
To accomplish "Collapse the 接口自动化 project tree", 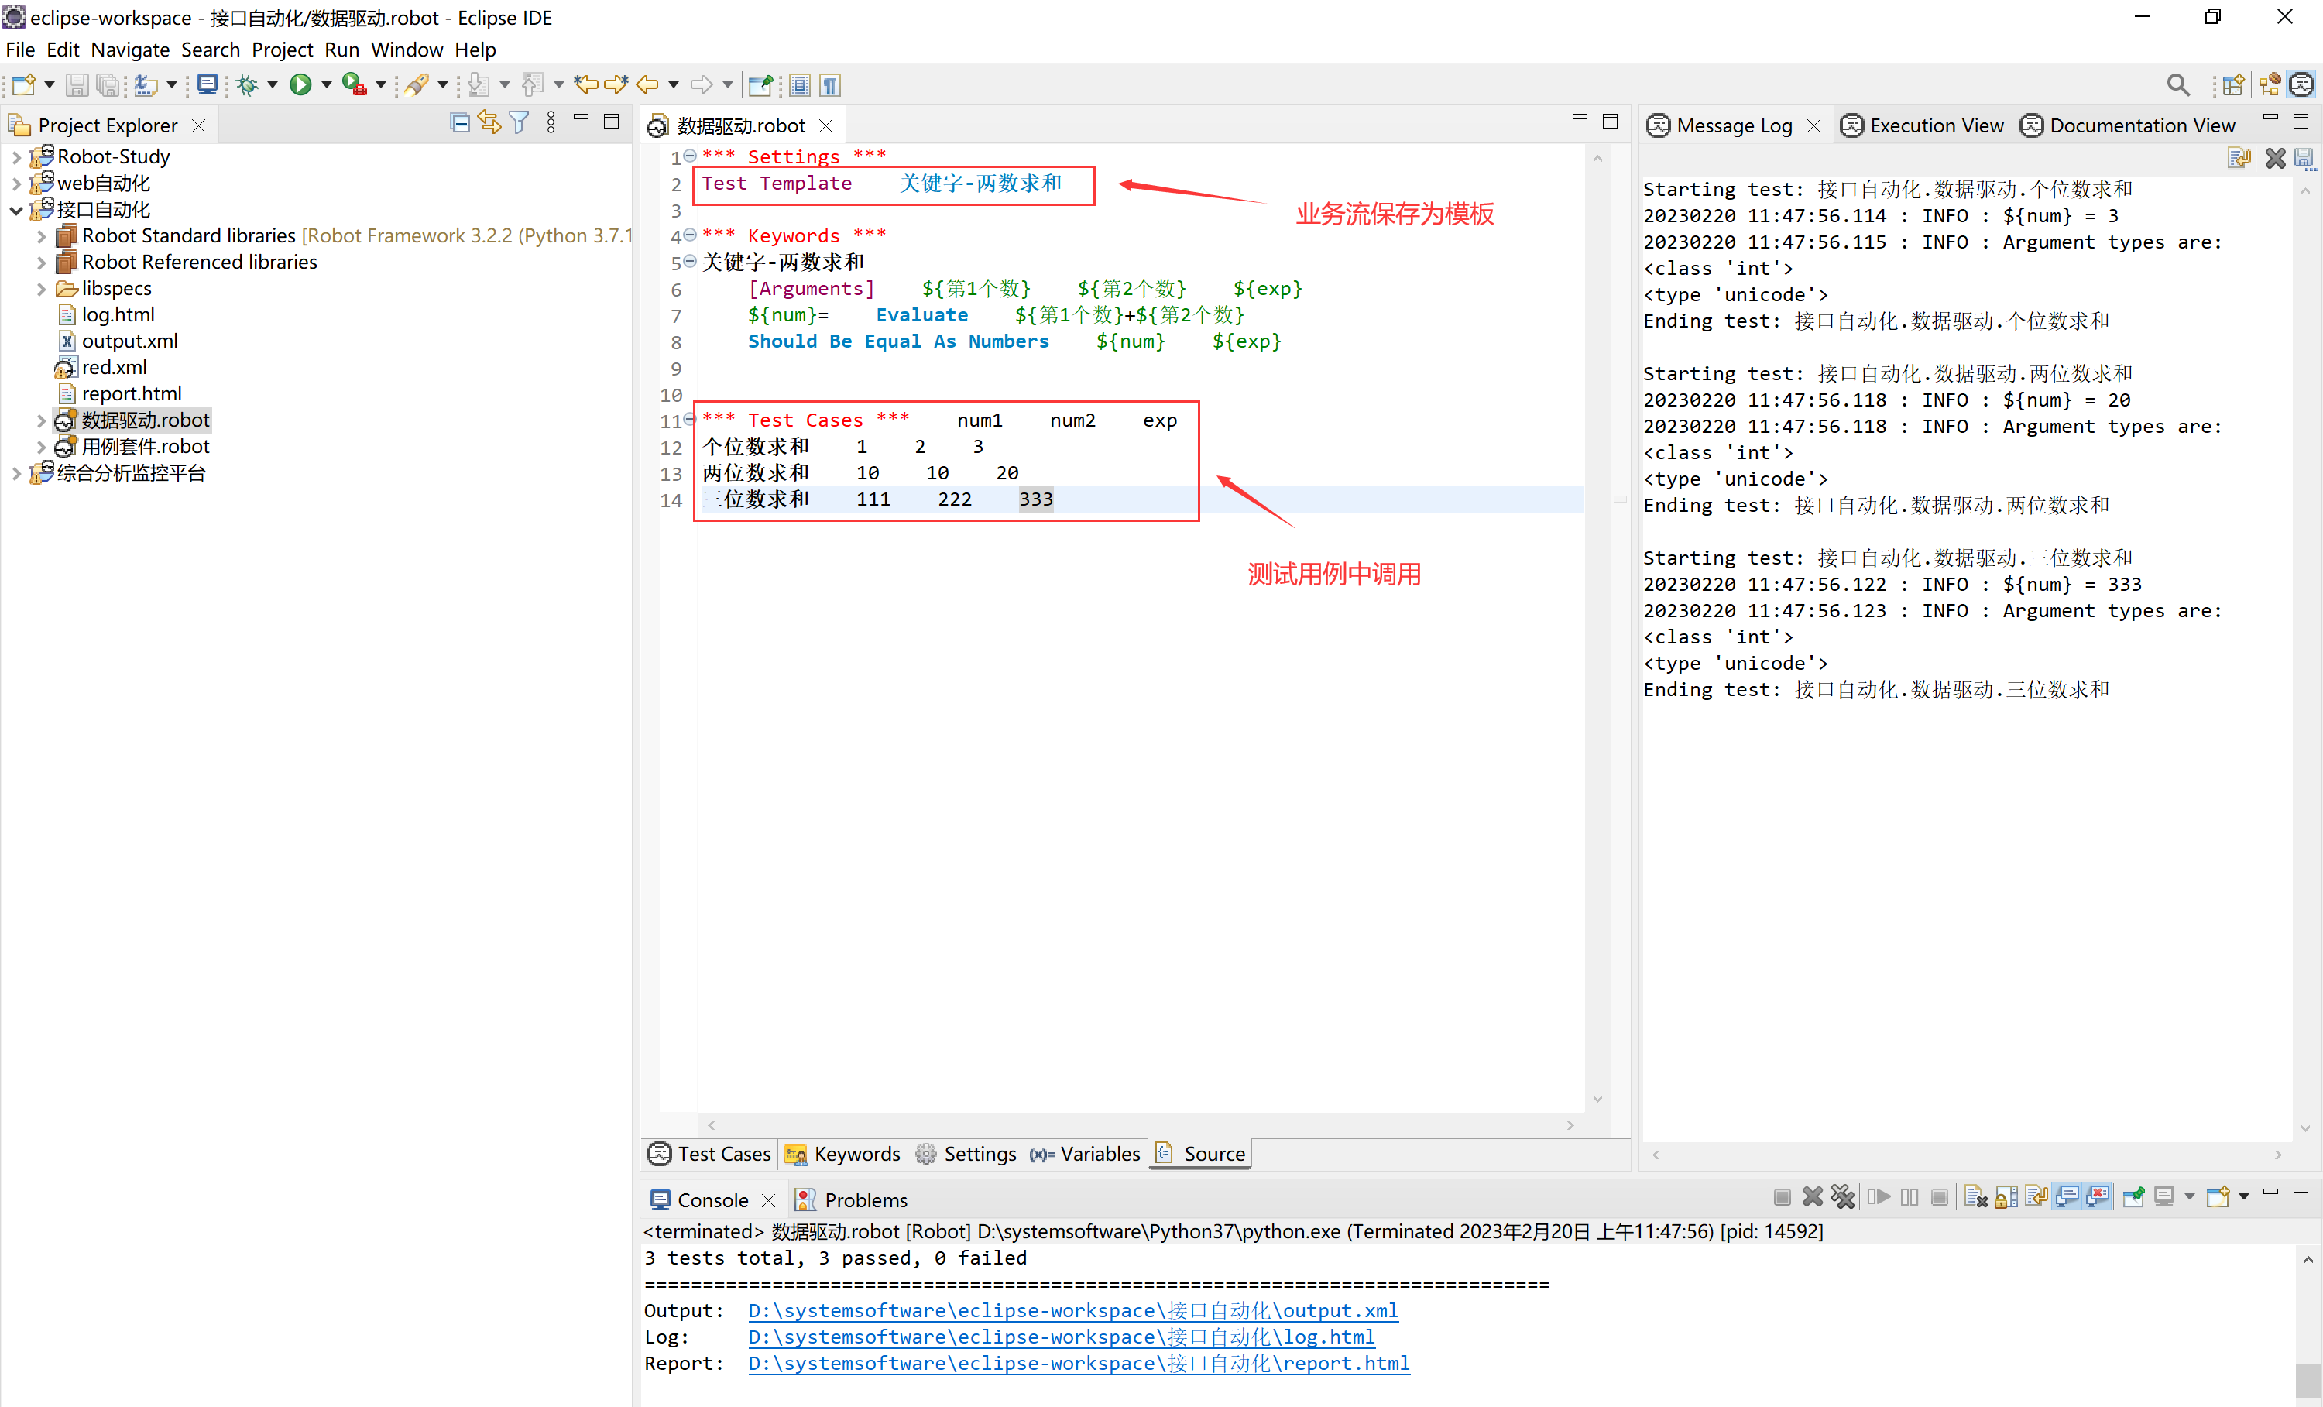I will pyautogui.click(x=16, y=211).
